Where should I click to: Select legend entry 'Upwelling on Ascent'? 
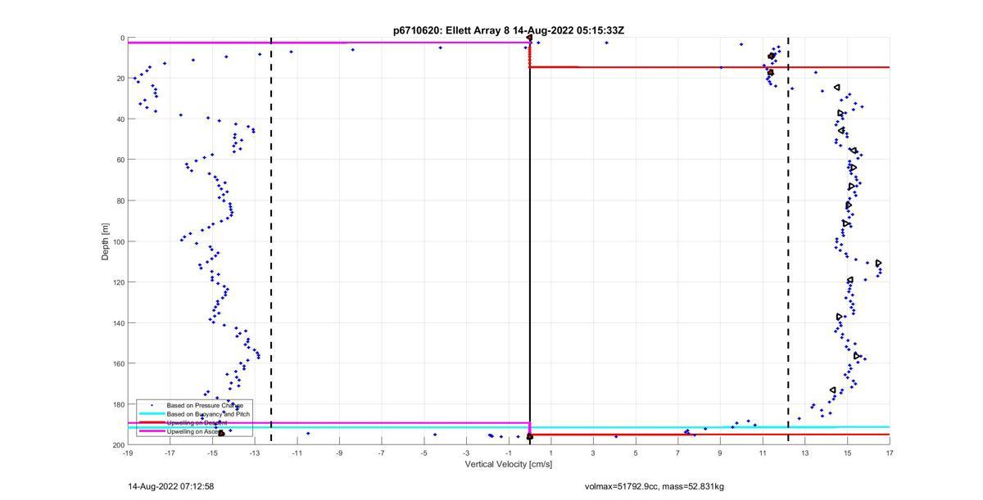click(195, 431)
